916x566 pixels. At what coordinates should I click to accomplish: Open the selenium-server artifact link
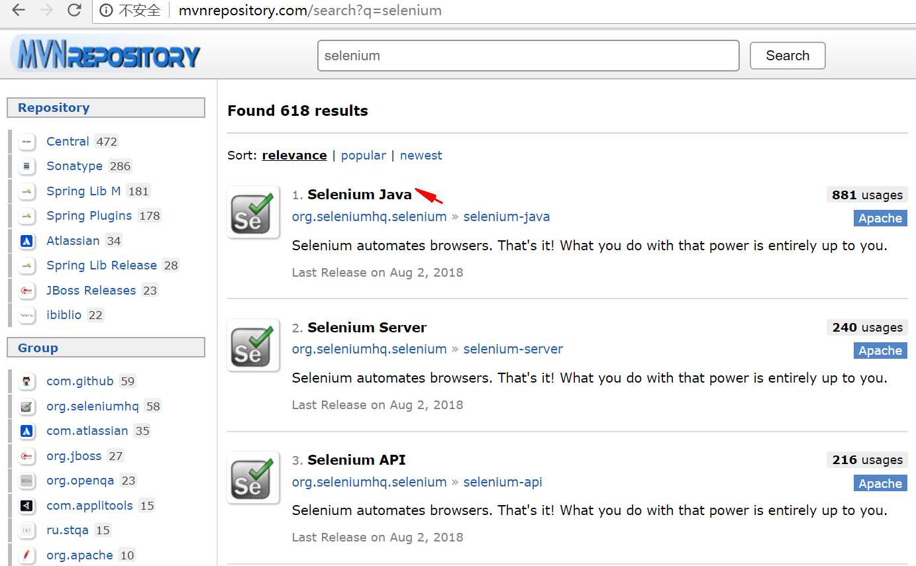pos(513,349)
